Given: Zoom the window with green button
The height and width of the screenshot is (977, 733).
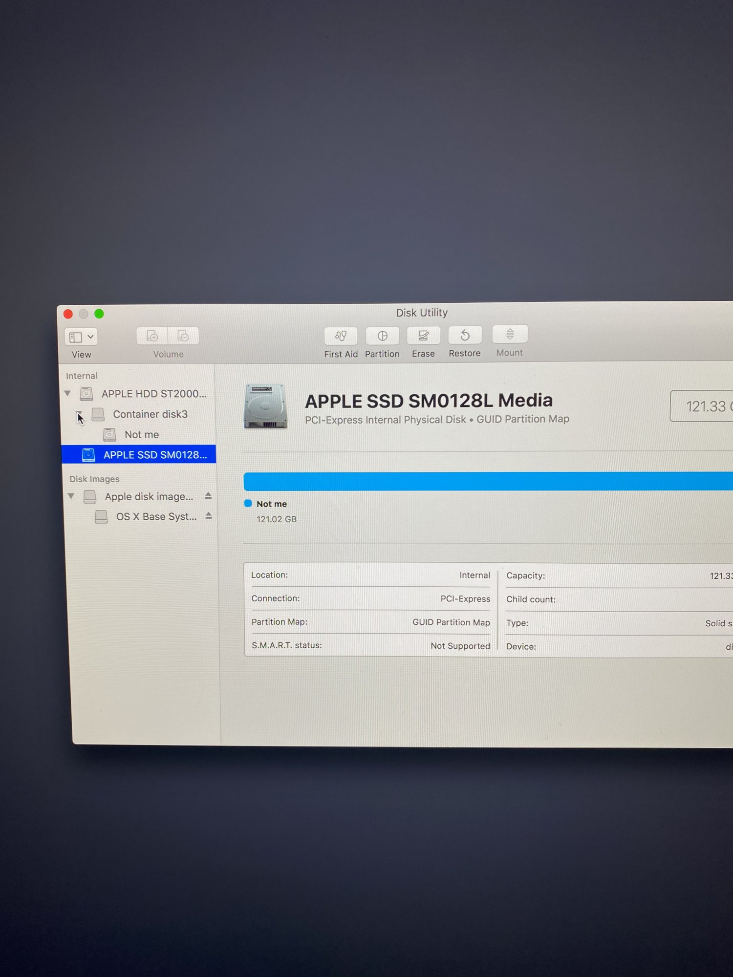Looking at the screenshot, I should tap(99, 314).
